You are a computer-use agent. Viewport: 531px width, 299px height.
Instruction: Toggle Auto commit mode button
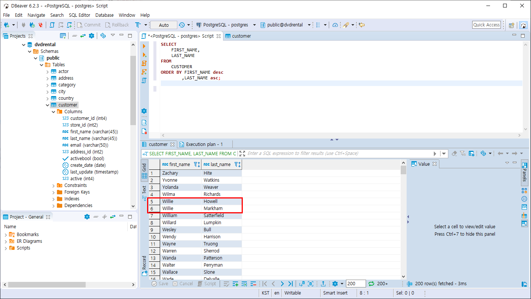[x=164, y=25]
